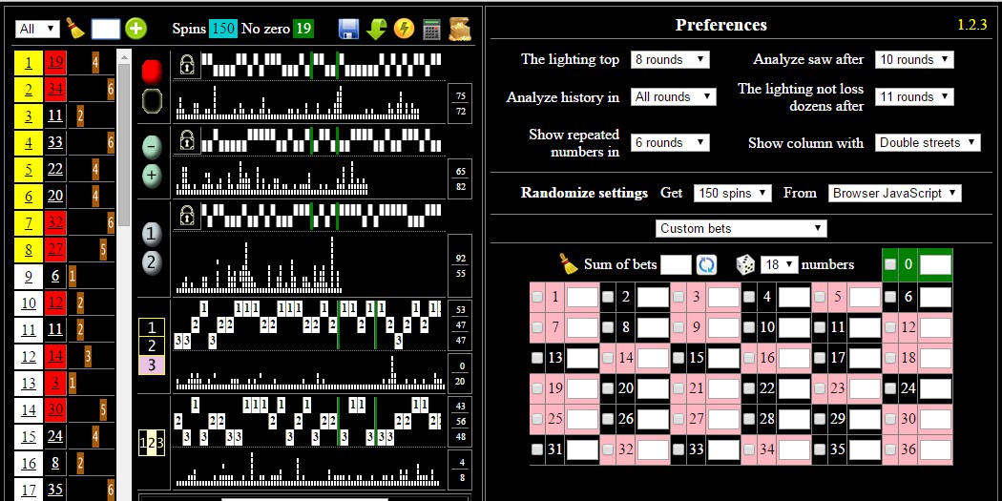
Task: Open Analyze saw after 10 rounds dropdown
Action: (914, 59)
